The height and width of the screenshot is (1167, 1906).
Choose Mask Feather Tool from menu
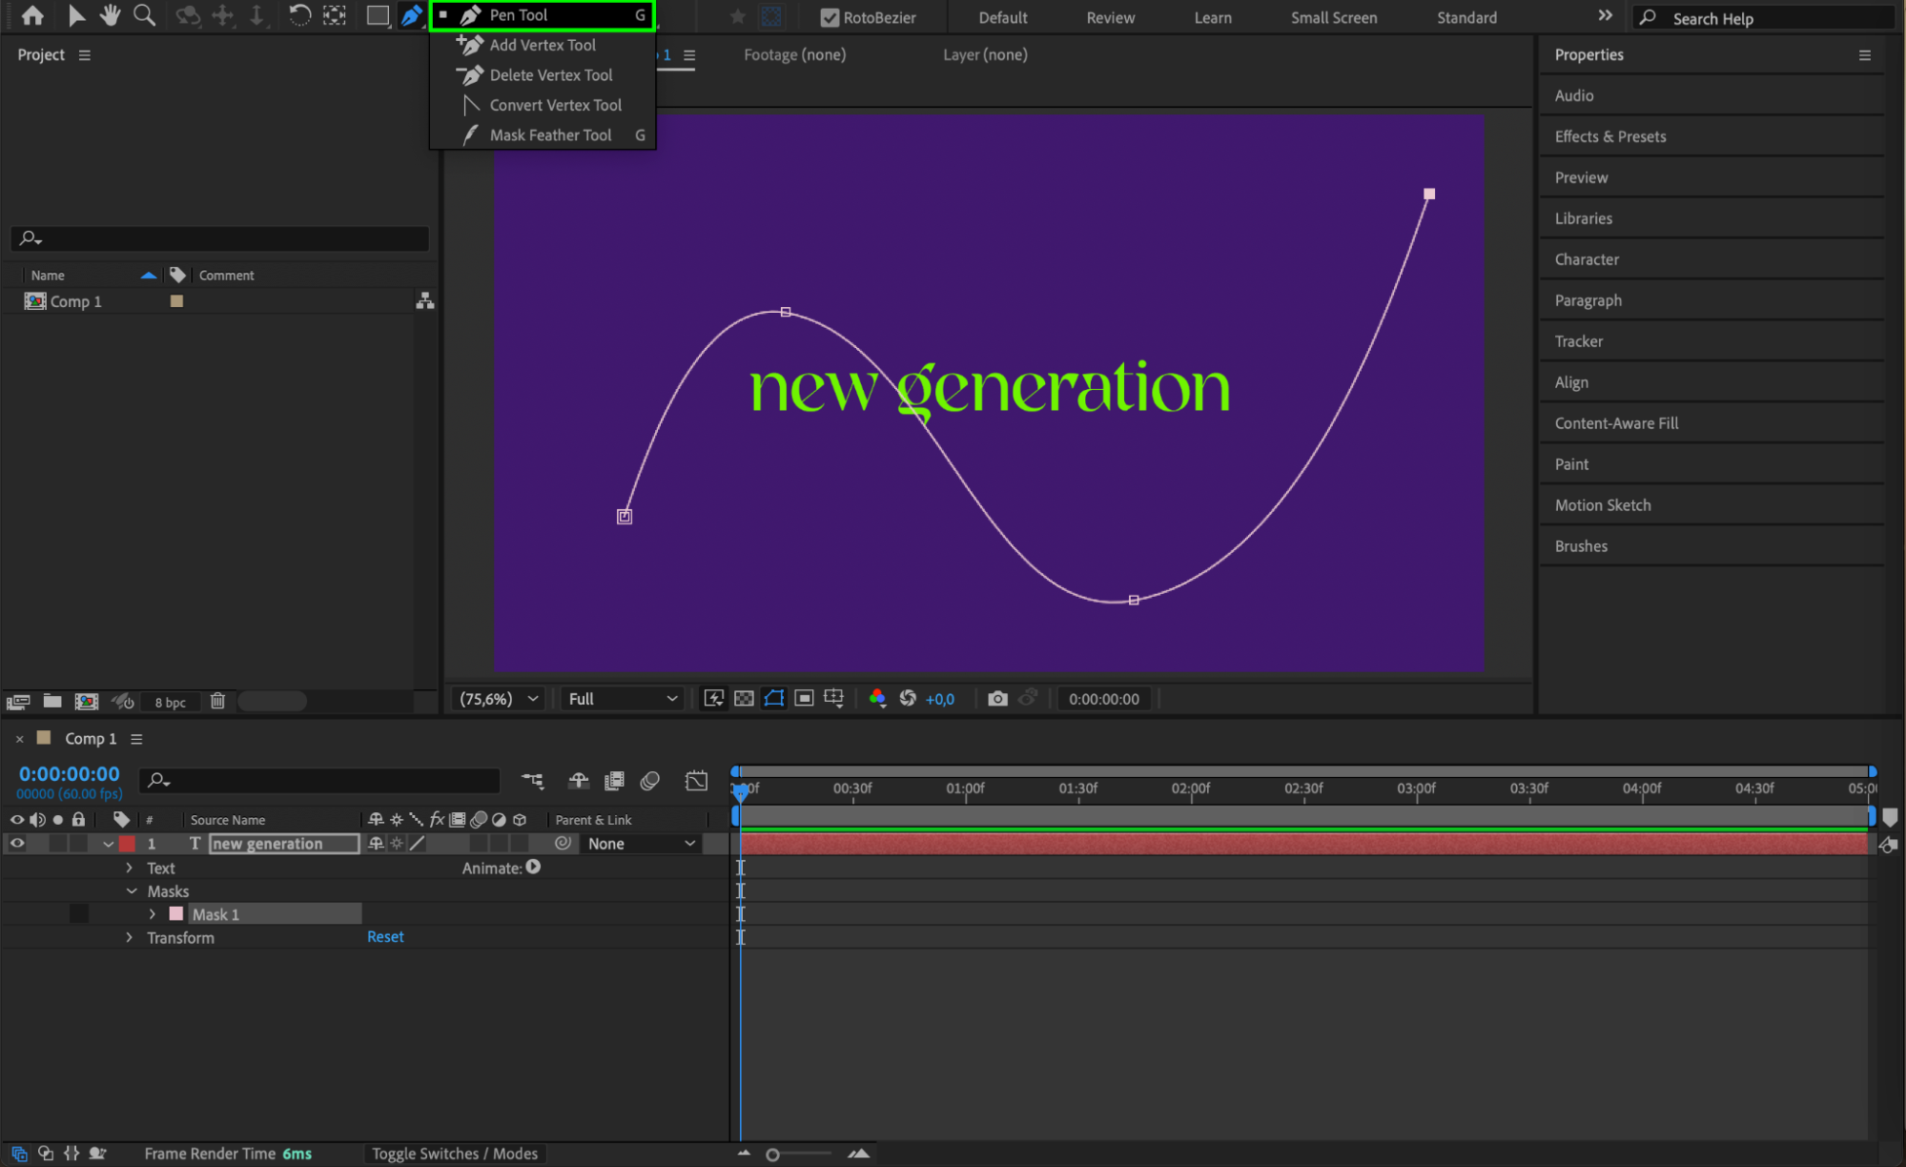click(550, 135)
